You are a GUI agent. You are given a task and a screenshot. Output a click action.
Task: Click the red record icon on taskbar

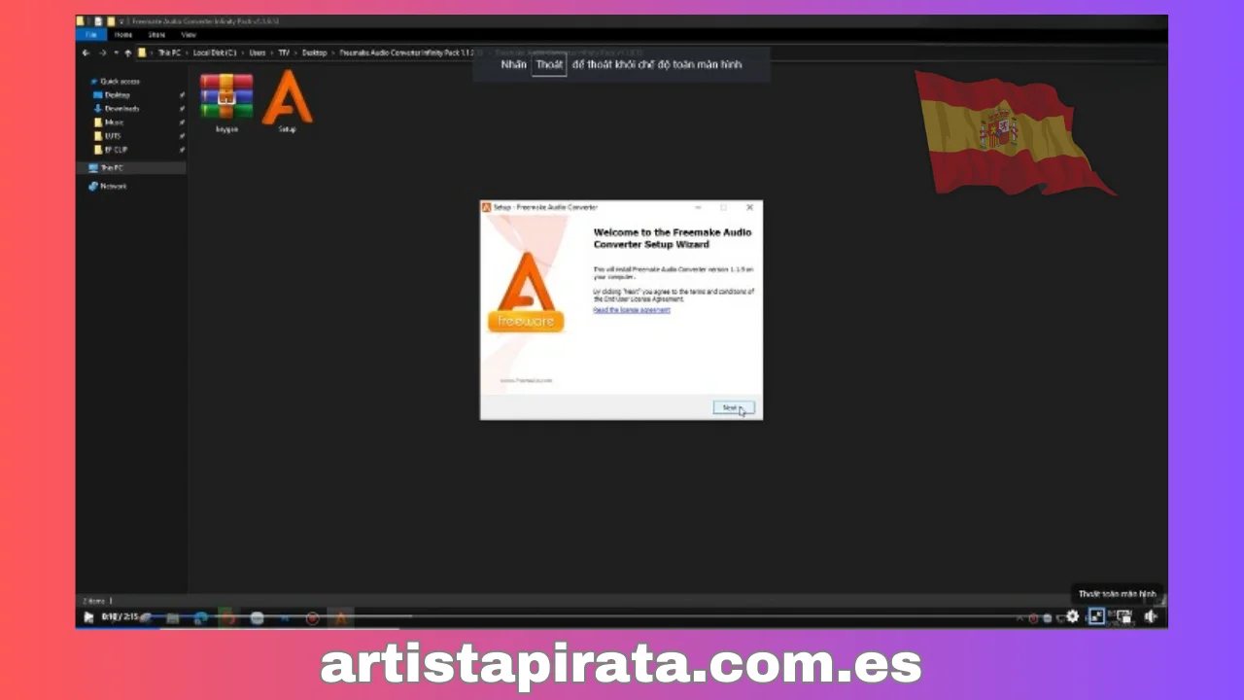[x=313, y=617]
